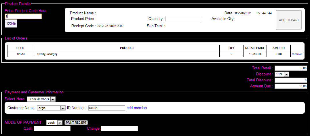
Task: Click the PRINT RECIEPT button
Action: (x=76, y=123)
